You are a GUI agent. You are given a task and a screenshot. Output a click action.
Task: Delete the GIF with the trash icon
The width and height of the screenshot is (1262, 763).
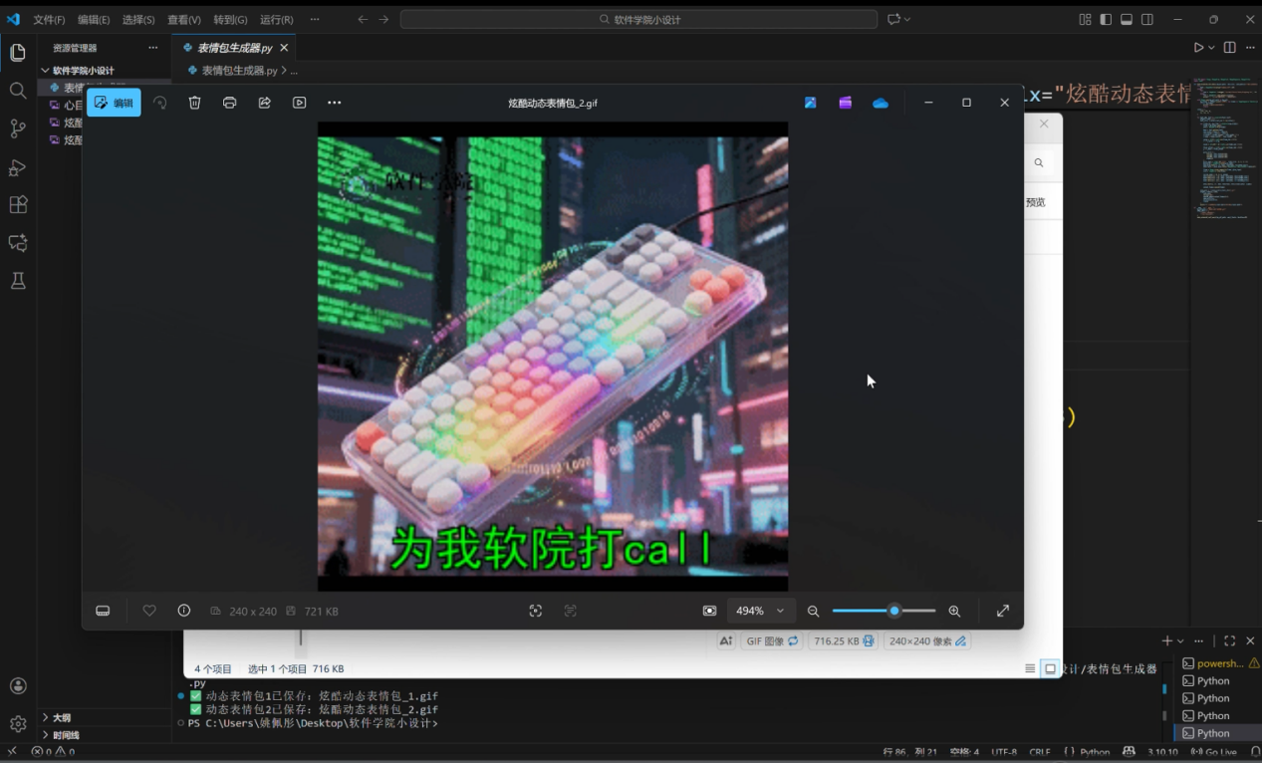pyautogui.click(x=195, y=103)
